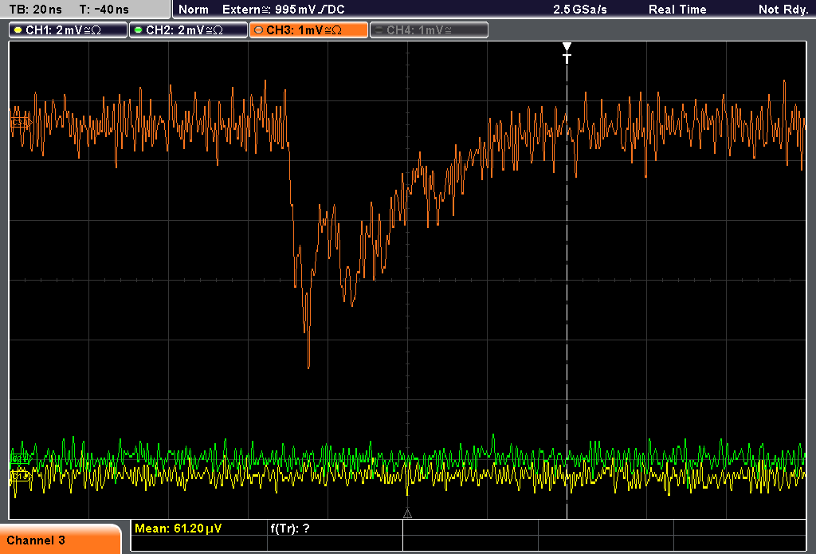The width and height of the screenshot is (816, 554).
Task: Click the Norm trigger mode label
Action: point(194,10)
